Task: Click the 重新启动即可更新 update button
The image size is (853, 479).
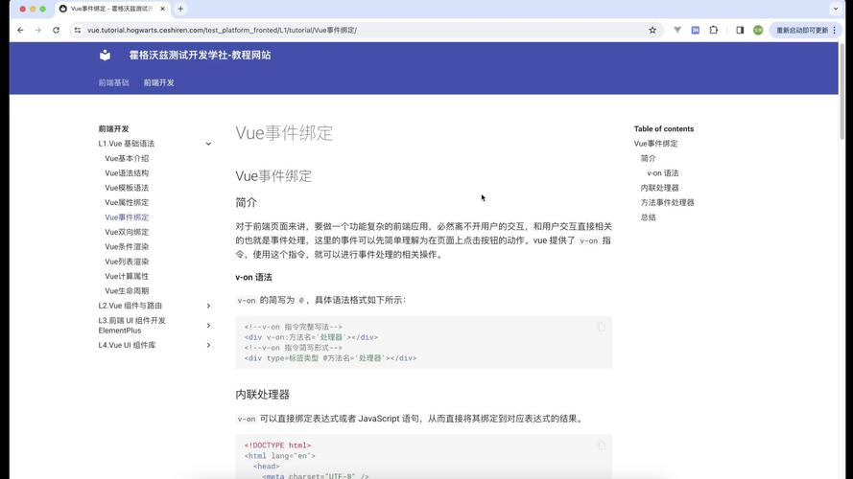Action: pyautogui.click(x=802, y=30)
